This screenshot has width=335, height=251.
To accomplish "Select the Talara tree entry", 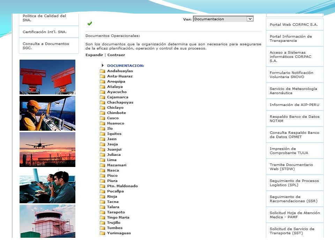I will point(113,207).
